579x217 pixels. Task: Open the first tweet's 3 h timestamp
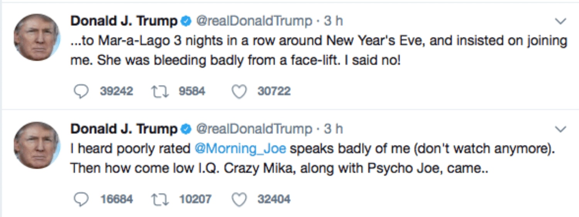coord(333,21)
